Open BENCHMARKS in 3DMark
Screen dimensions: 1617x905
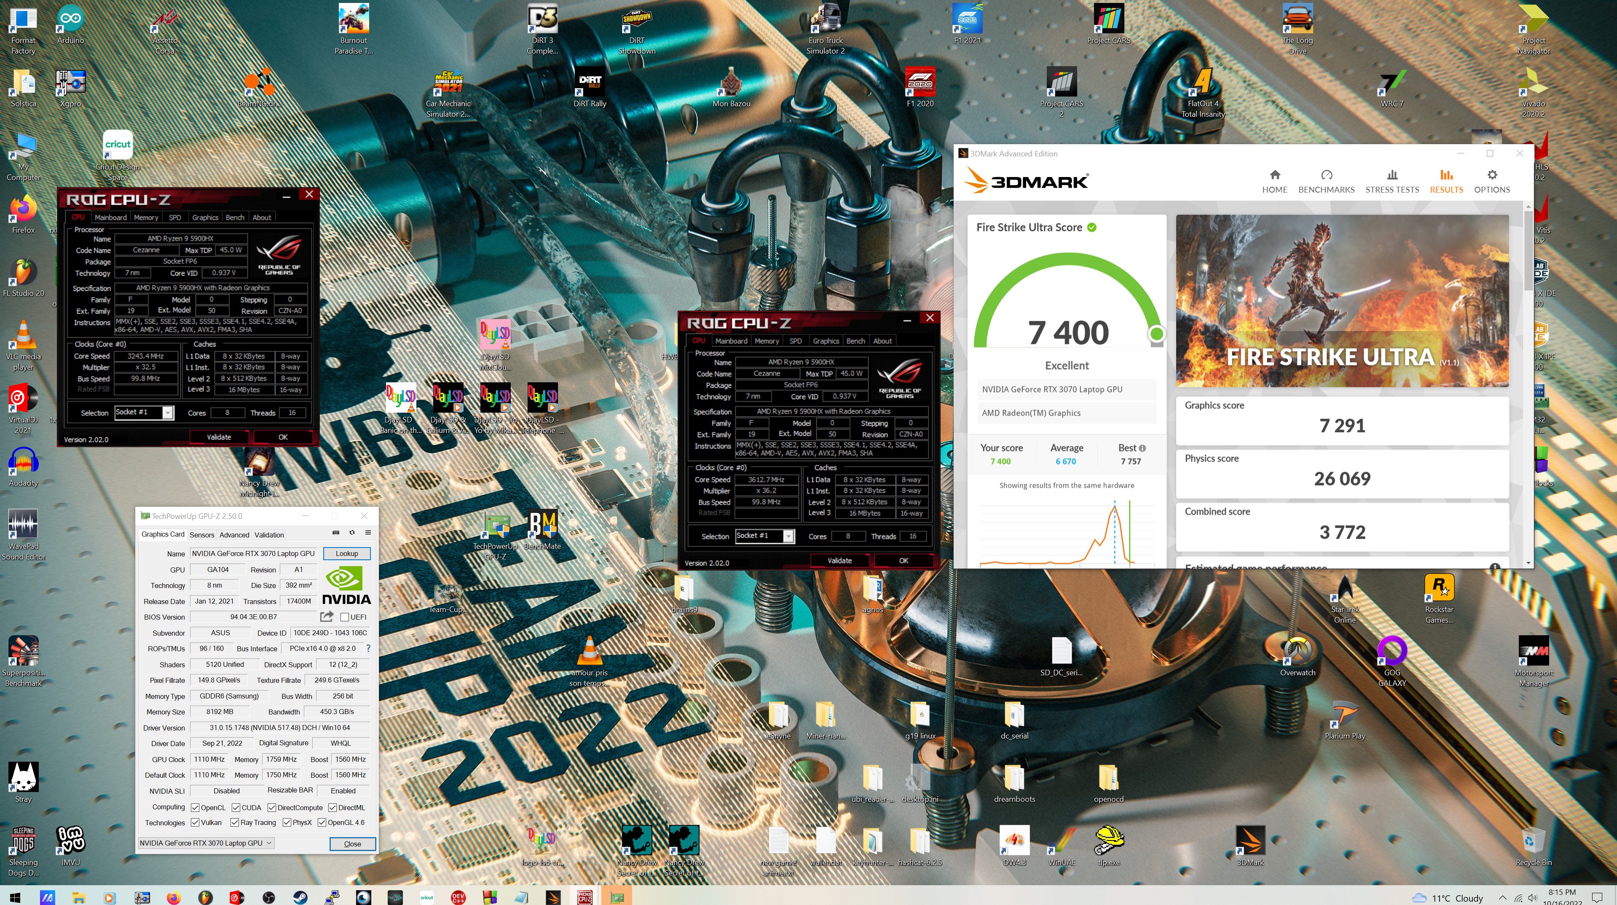[x=1326, y=182]
